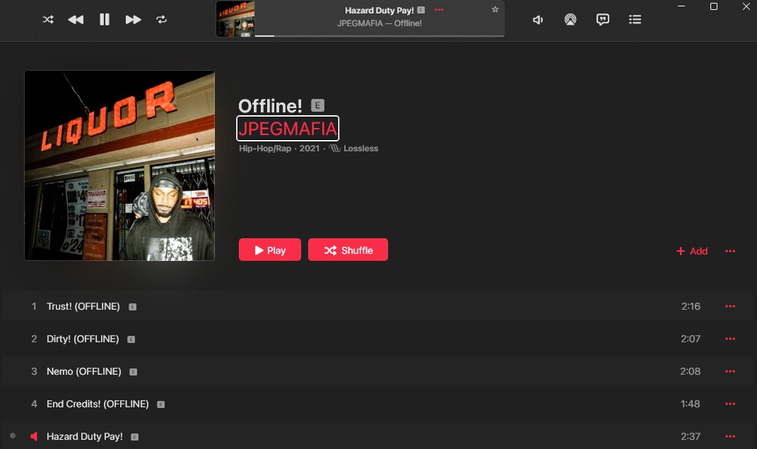
Task: Click the Offline! album cover art
Action: 119,165
